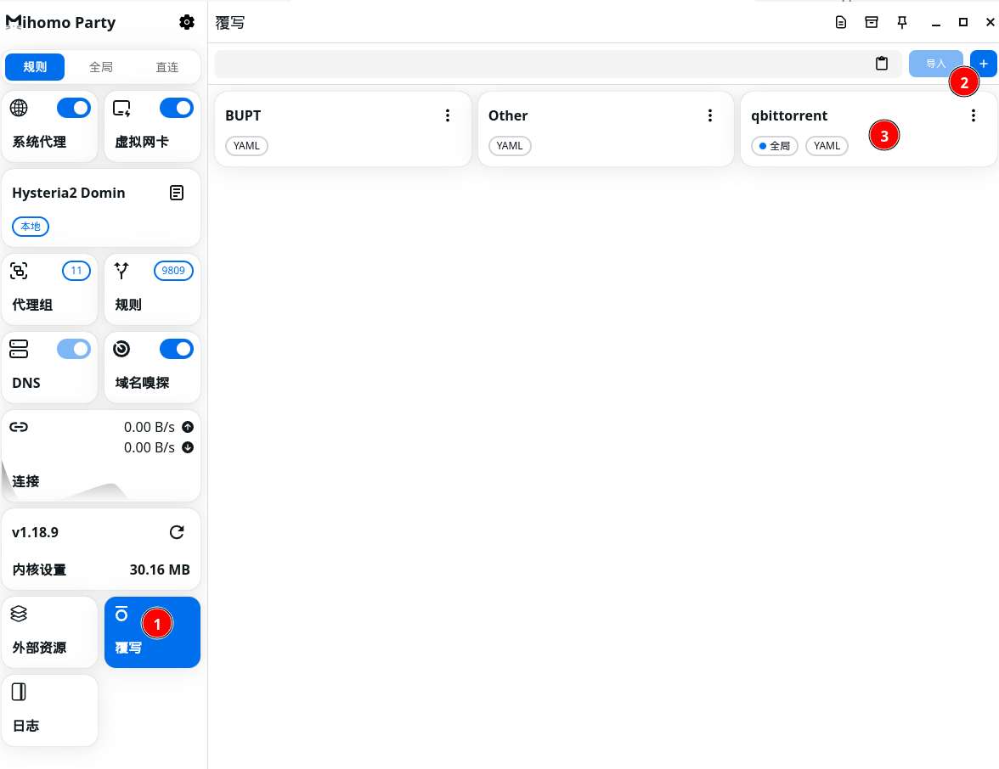999x769 pixels.
Task: Click the refresh icon beside v1.18.9
Action: (x=177, y=532)
